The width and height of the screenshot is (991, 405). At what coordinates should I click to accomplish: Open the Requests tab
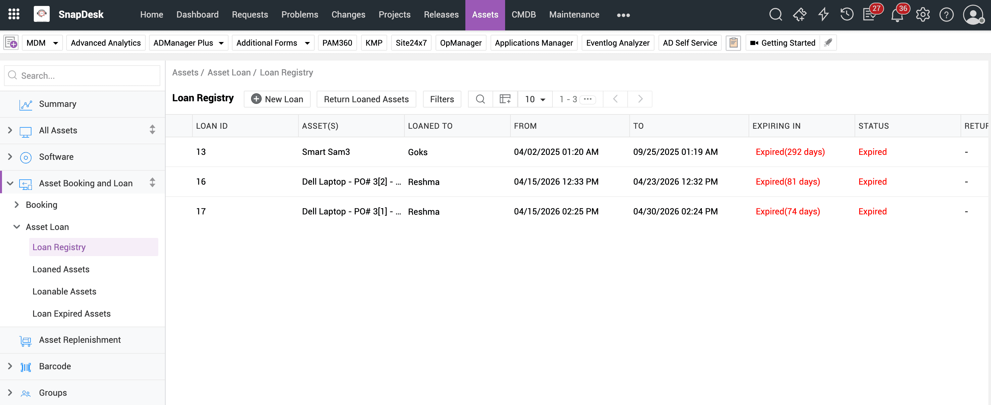pyautogui.click(x=250, y=15)
